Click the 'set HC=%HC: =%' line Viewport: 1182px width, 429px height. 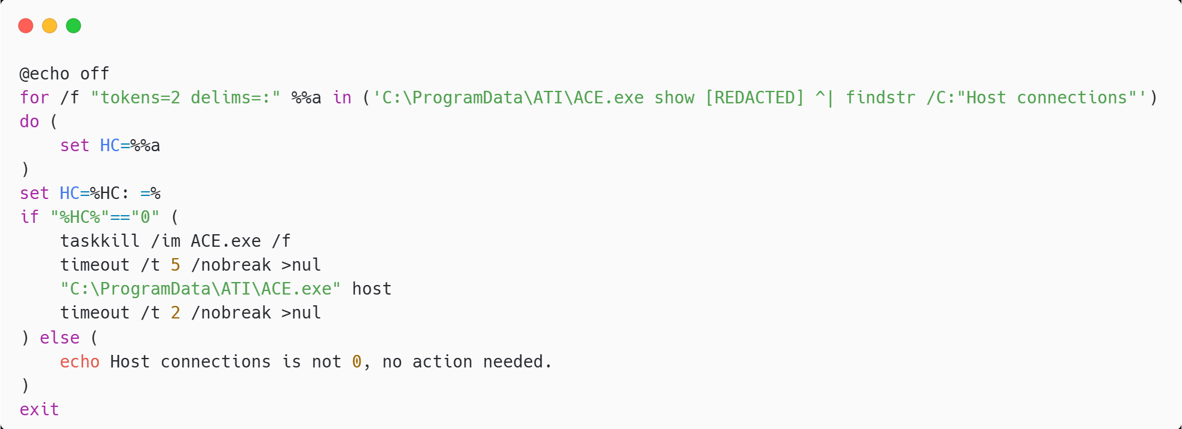90,194
